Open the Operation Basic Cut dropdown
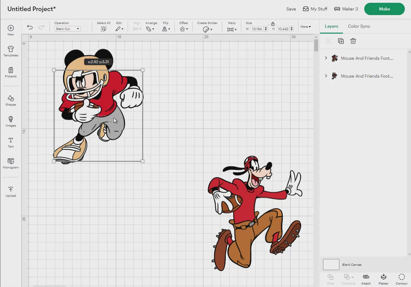411x287 pixels. (x=67, y=29)
